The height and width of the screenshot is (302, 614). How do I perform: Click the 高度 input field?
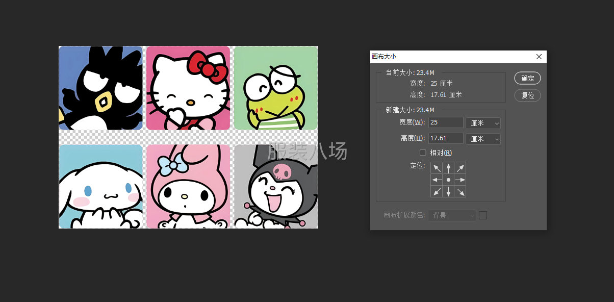click(446, 138)
